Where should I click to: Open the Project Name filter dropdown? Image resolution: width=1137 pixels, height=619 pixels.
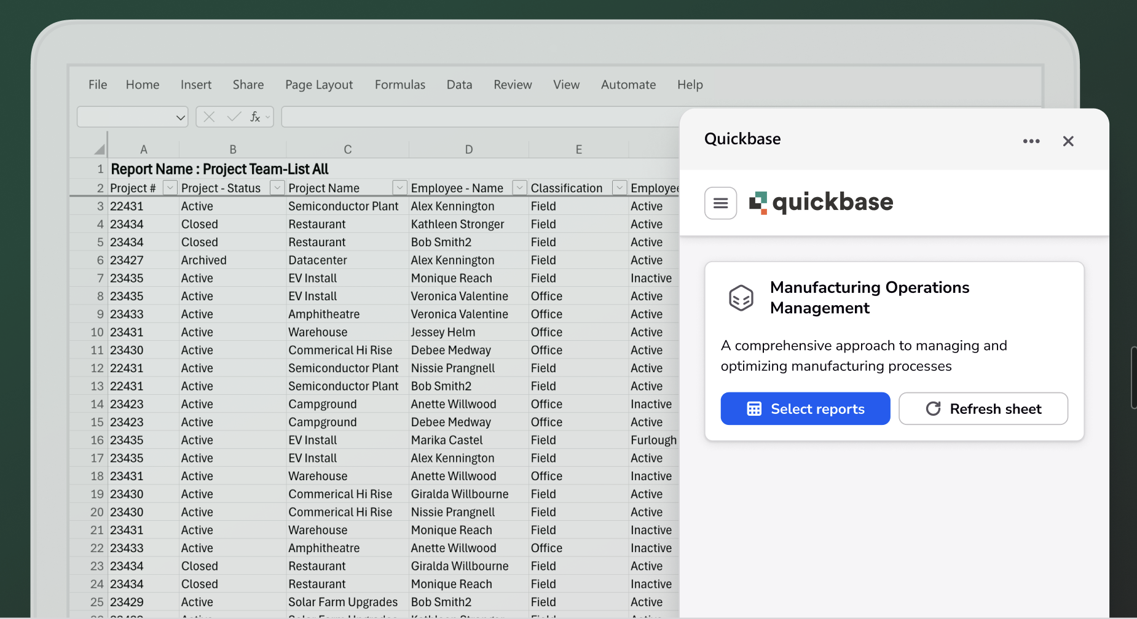pyautogui.click(x=400, y=188)
